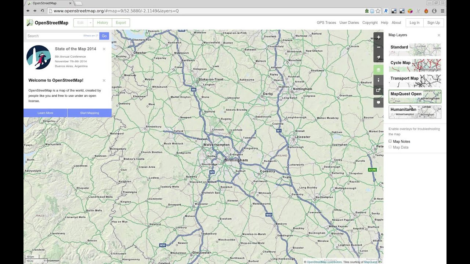The height and width of the screenshot is (264, 470).
Task: Open the Export tab
Action: click(x=121, y=23)
